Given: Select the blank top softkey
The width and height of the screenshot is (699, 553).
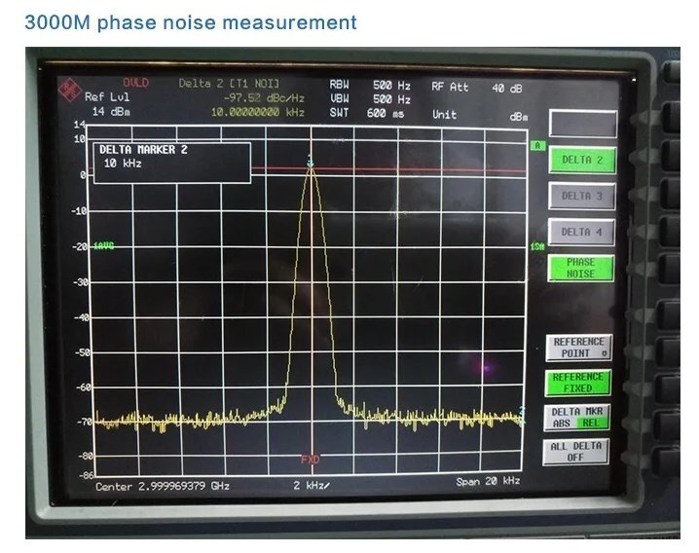Looking at the screenshot, I should pos(582,124).
